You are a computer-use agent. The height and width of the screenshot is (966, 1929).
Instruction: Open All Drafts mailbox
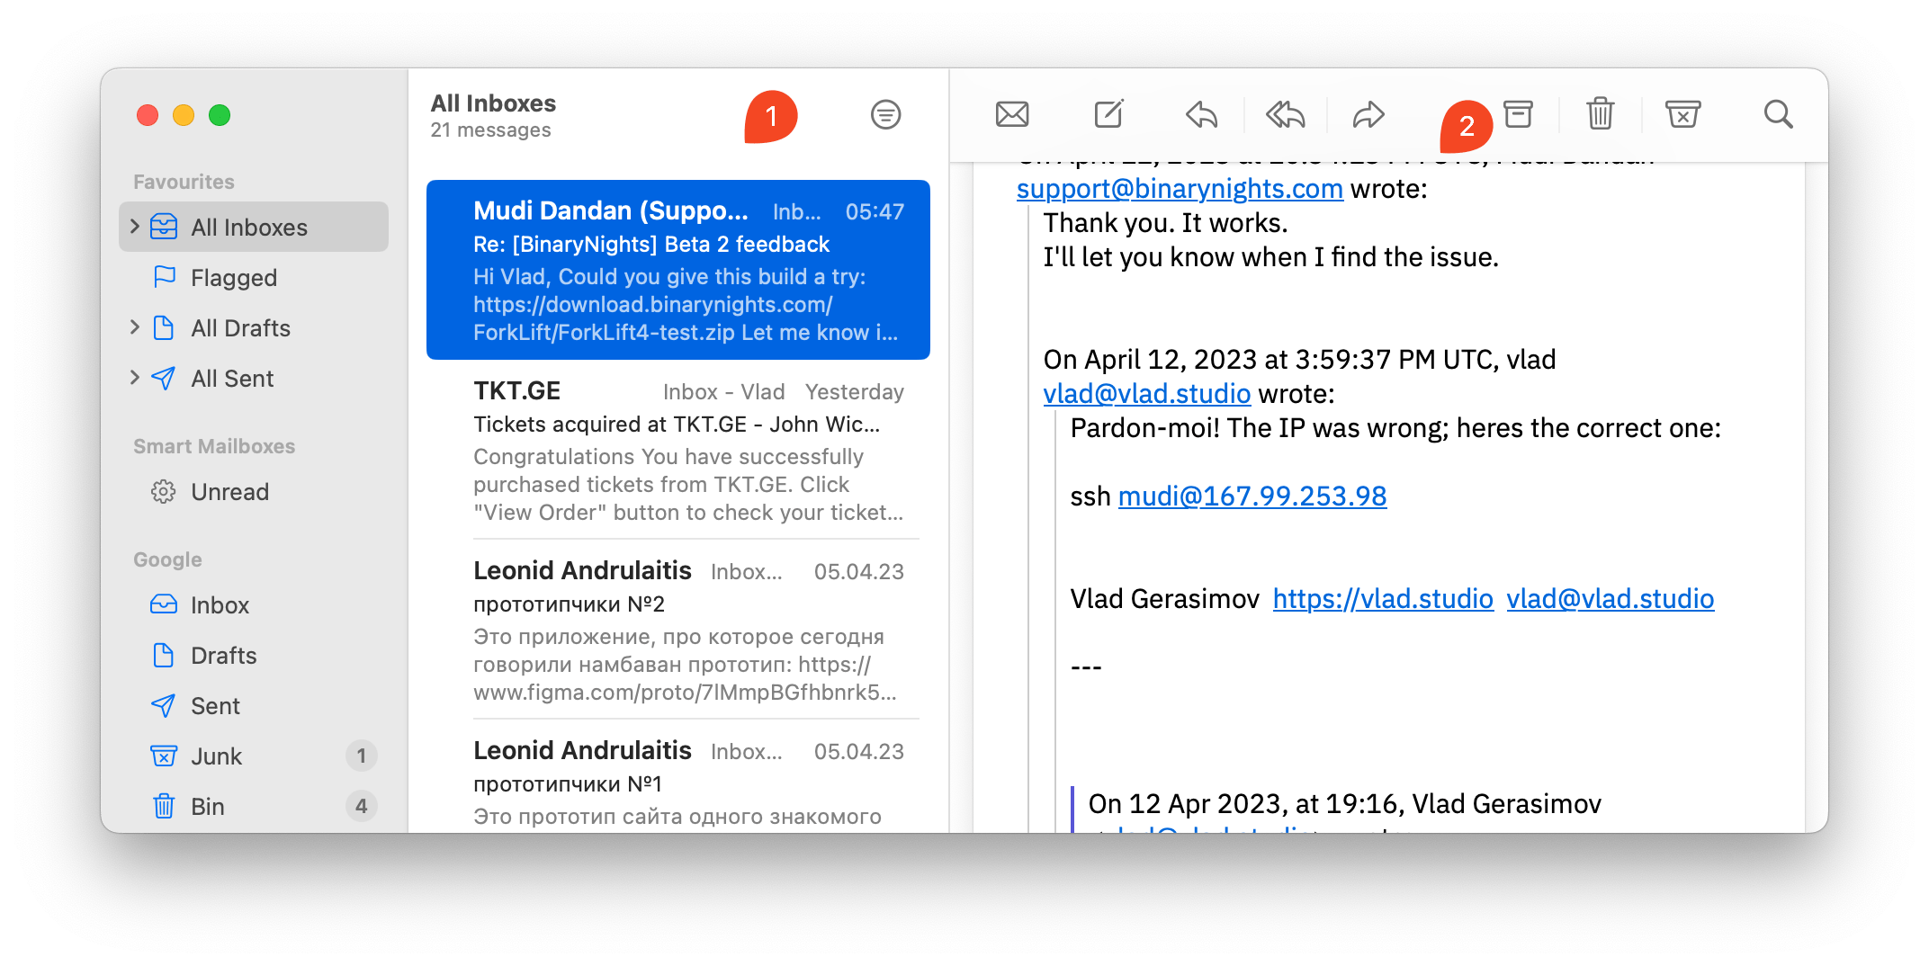pos(254,327)
